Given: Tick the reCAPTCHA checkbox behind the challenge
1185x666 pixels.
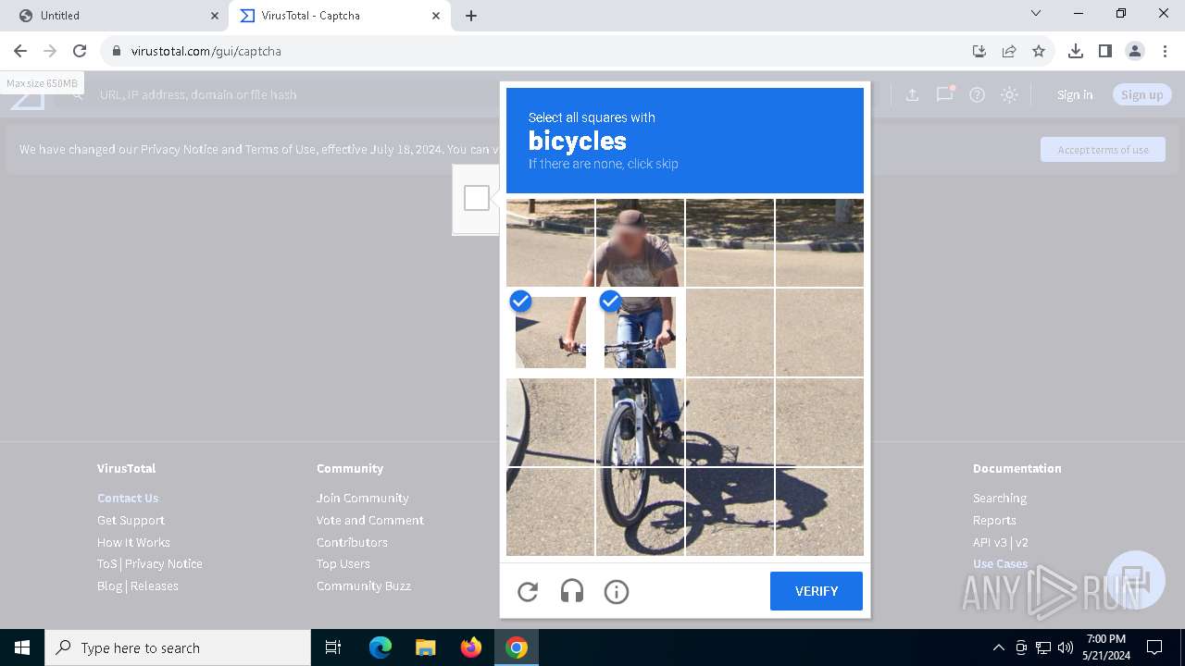Looking at the screenshot, I should [477, 198].
